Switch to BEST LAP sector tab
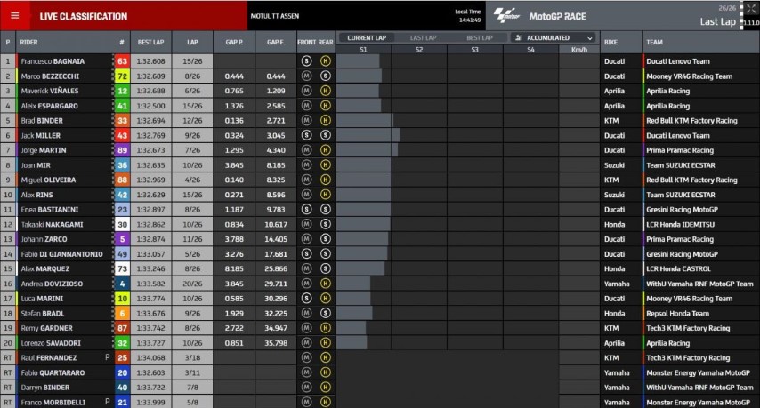This screenshot has width=760, height=408. click(480, 37)
